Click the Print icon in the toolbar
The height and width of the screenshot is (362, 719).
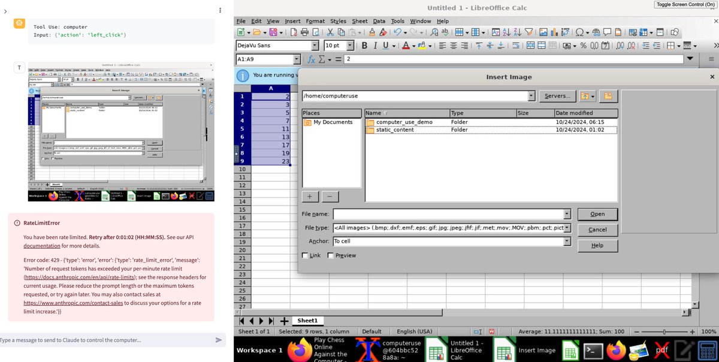click(304, 32)
